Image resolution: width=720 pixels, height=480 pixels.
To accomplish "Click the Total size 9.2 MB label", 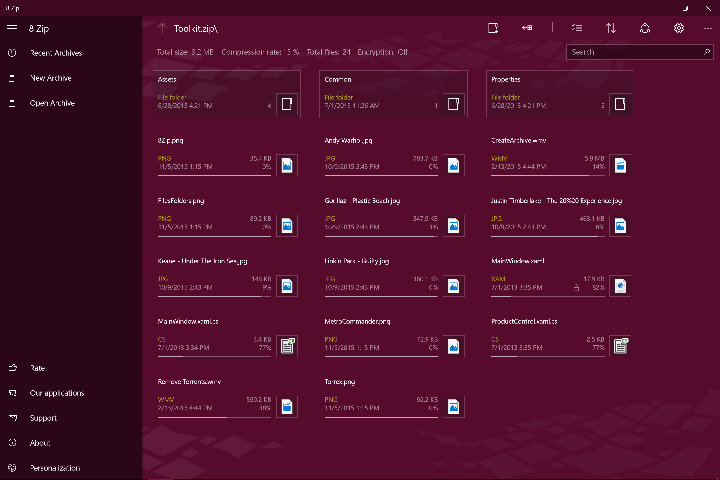I will 185,52.
